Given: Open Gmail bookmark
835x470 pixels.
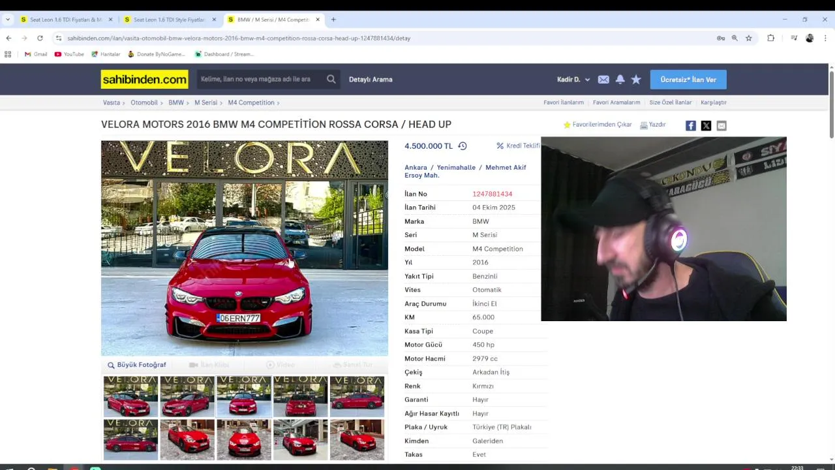Looking at the screenshot, I should coord(36,54).
